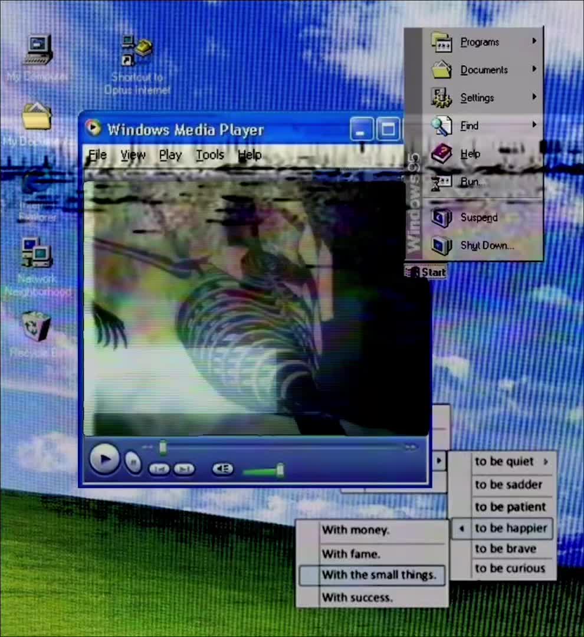Open the My Computer desktop icon
Image resolution: width=584 pixels, height=637 pixels.
pyautogui.click(x=38, y=50)
